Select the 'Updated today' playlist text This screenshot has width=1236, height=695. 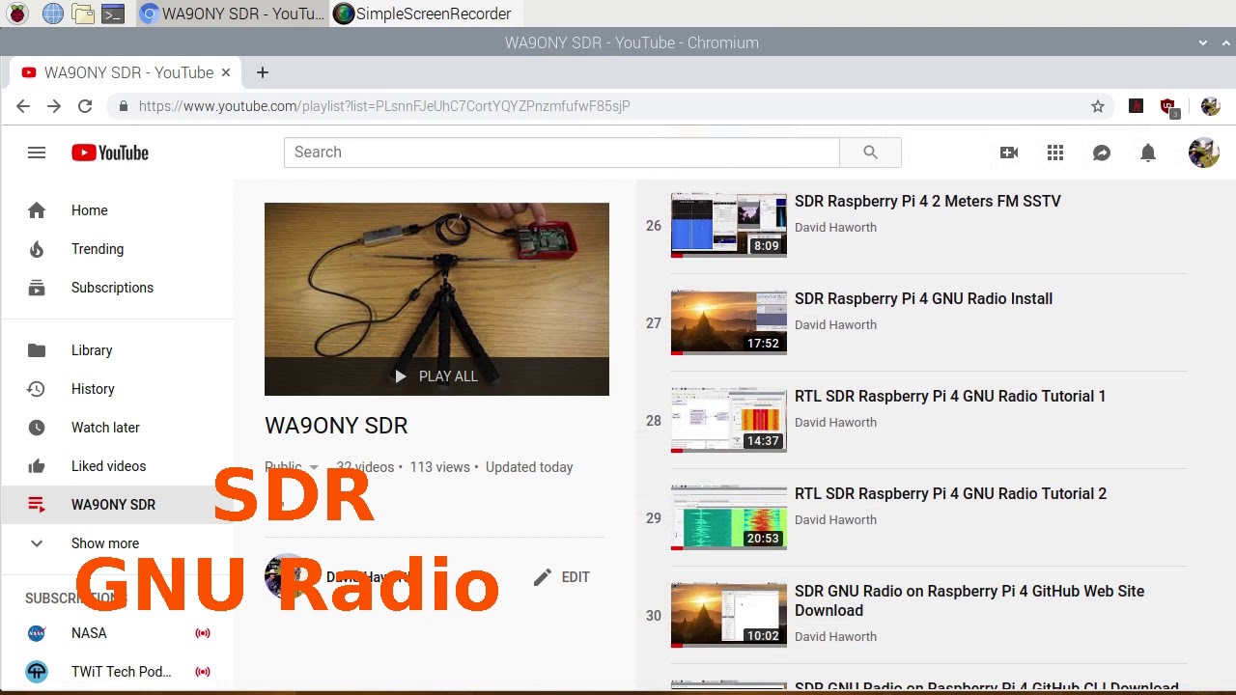click(529, 467)
